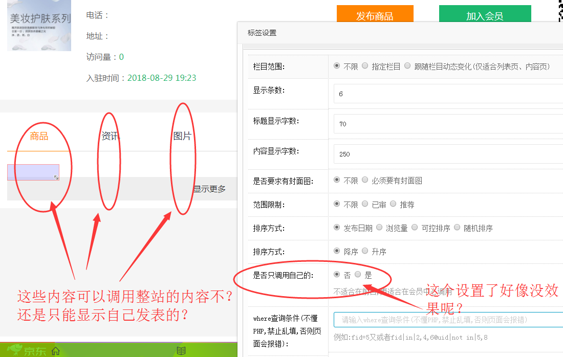Open the 图片 tab
Screen dimensions: 563x357
(x=182, y=136)
